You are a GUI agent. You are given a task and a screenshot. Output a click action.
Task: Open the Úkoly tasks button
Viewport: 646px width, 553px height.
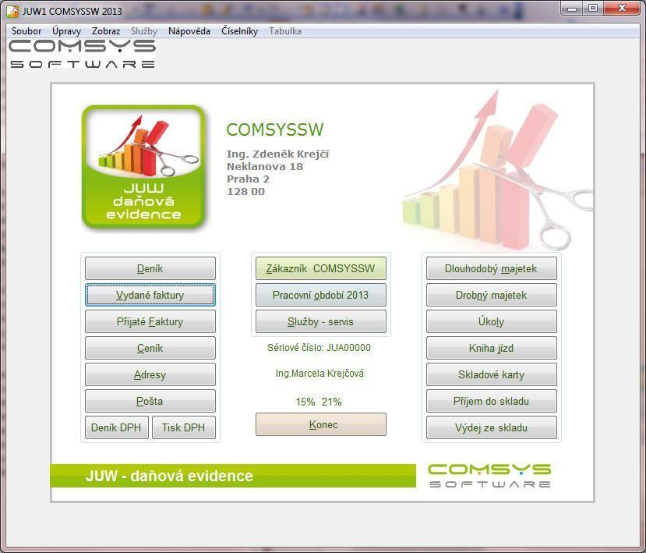point(491,321)
